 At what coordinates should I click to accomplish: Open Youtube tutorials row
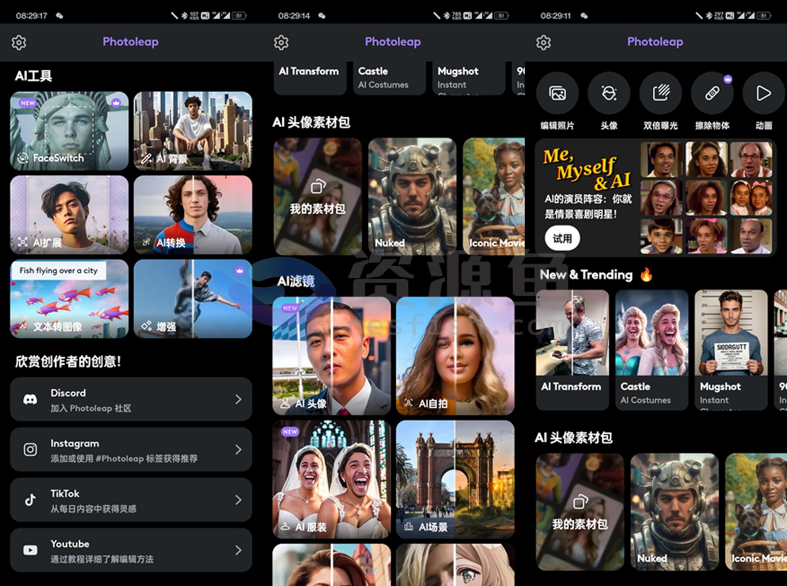point(131,550)
